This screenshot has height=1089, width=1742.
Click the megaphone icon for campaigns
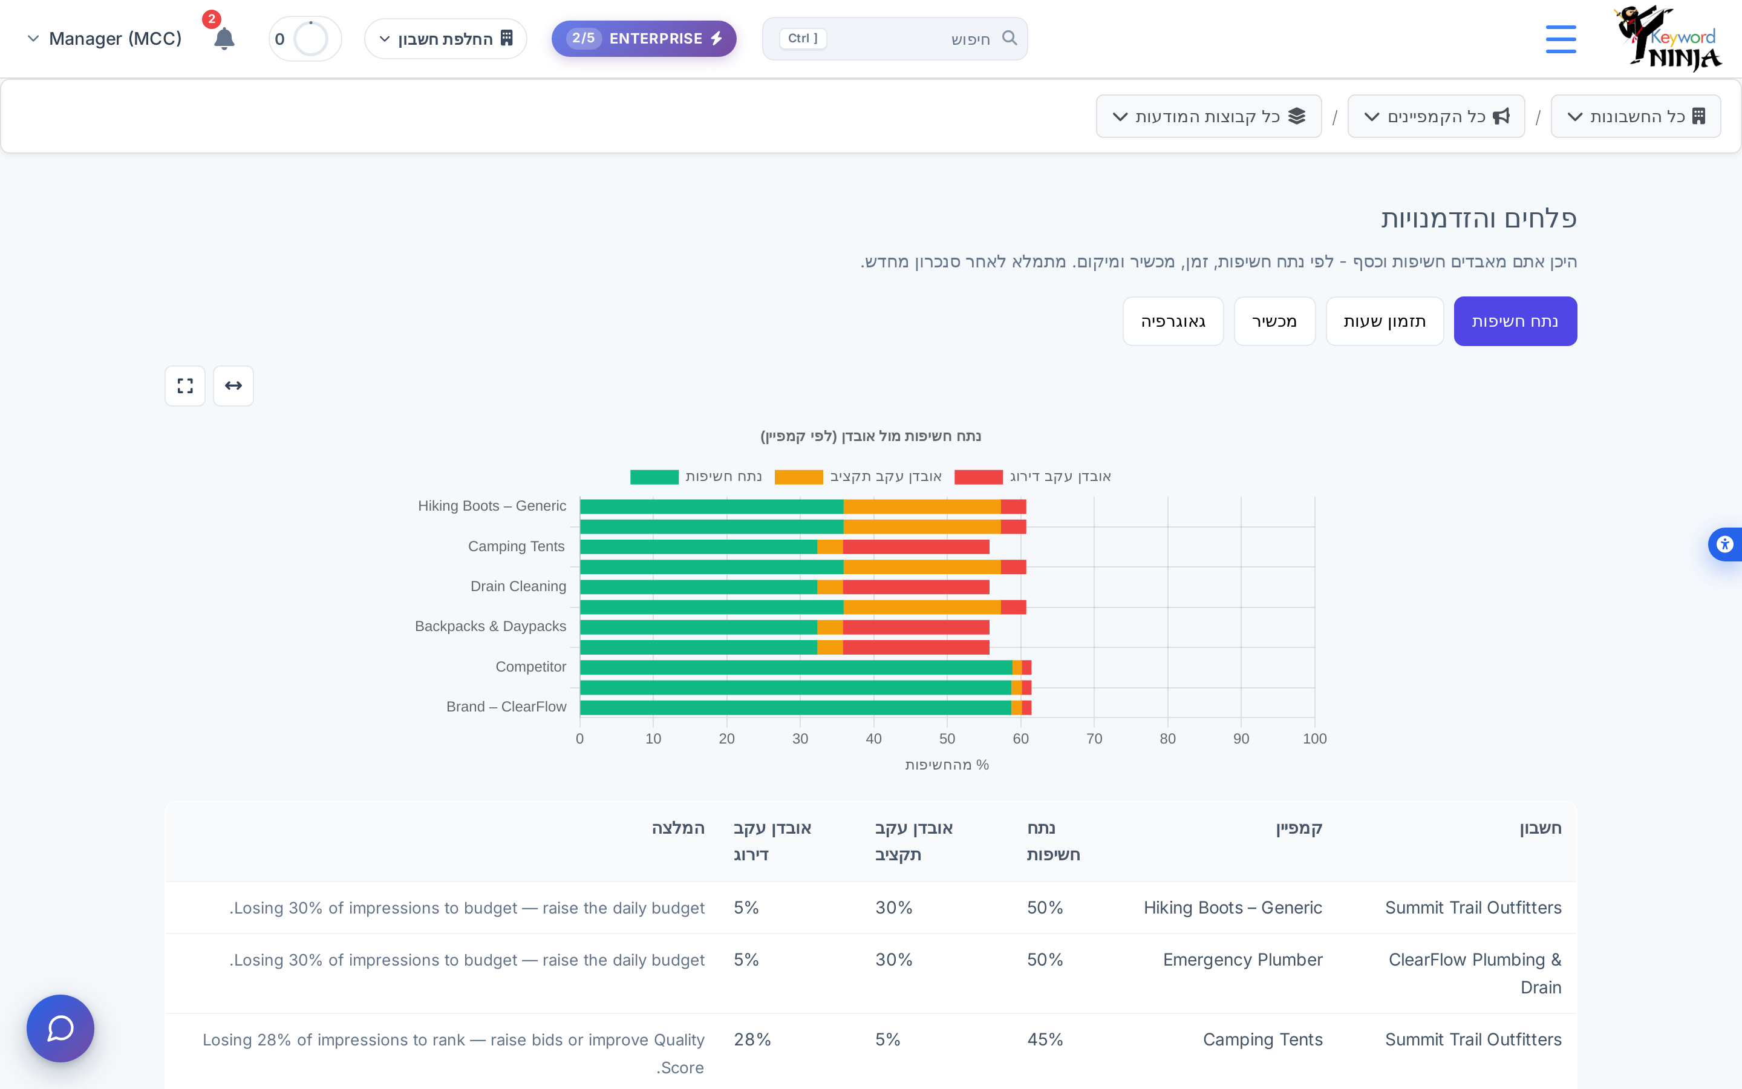pyautogui.click(x=1502, y=116)
